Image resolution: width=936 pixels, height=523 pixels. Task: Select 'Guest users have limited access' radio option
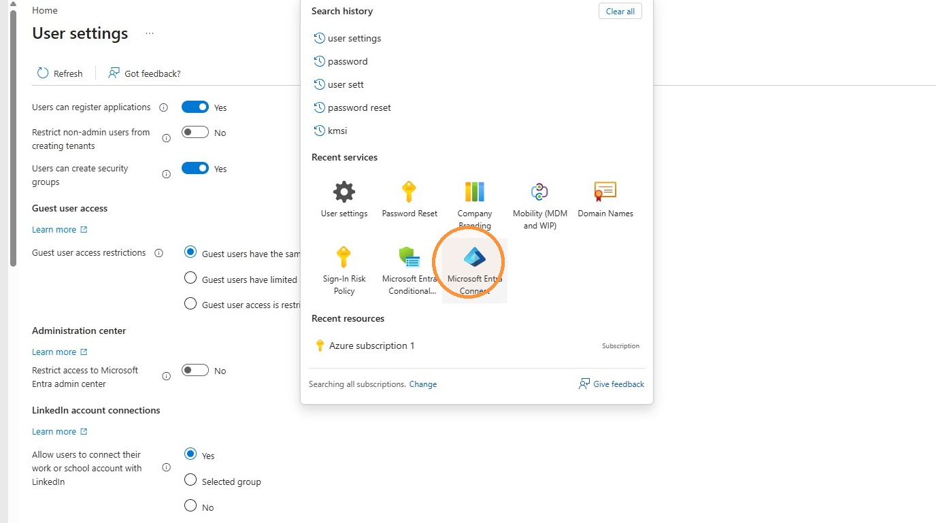pos(190,278)
